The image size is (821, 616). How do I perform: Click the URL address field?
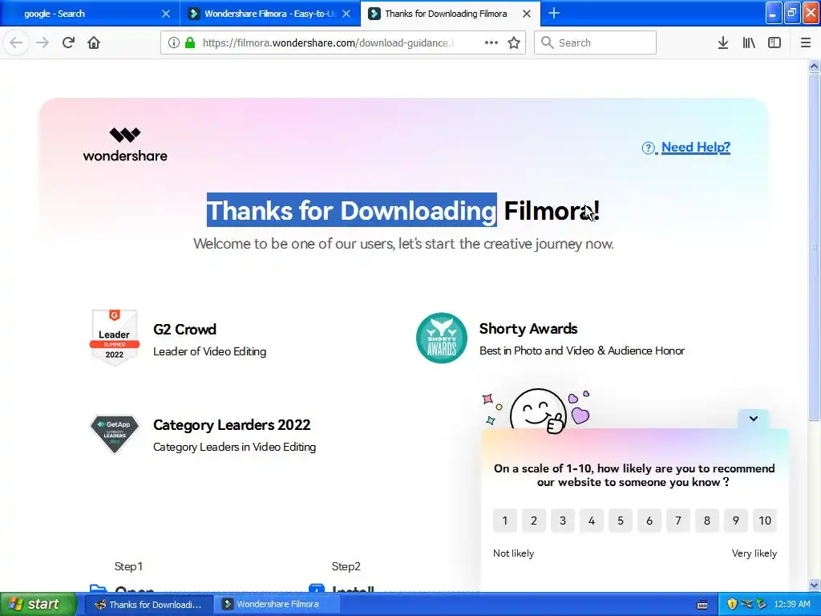(x=327, y=43)
